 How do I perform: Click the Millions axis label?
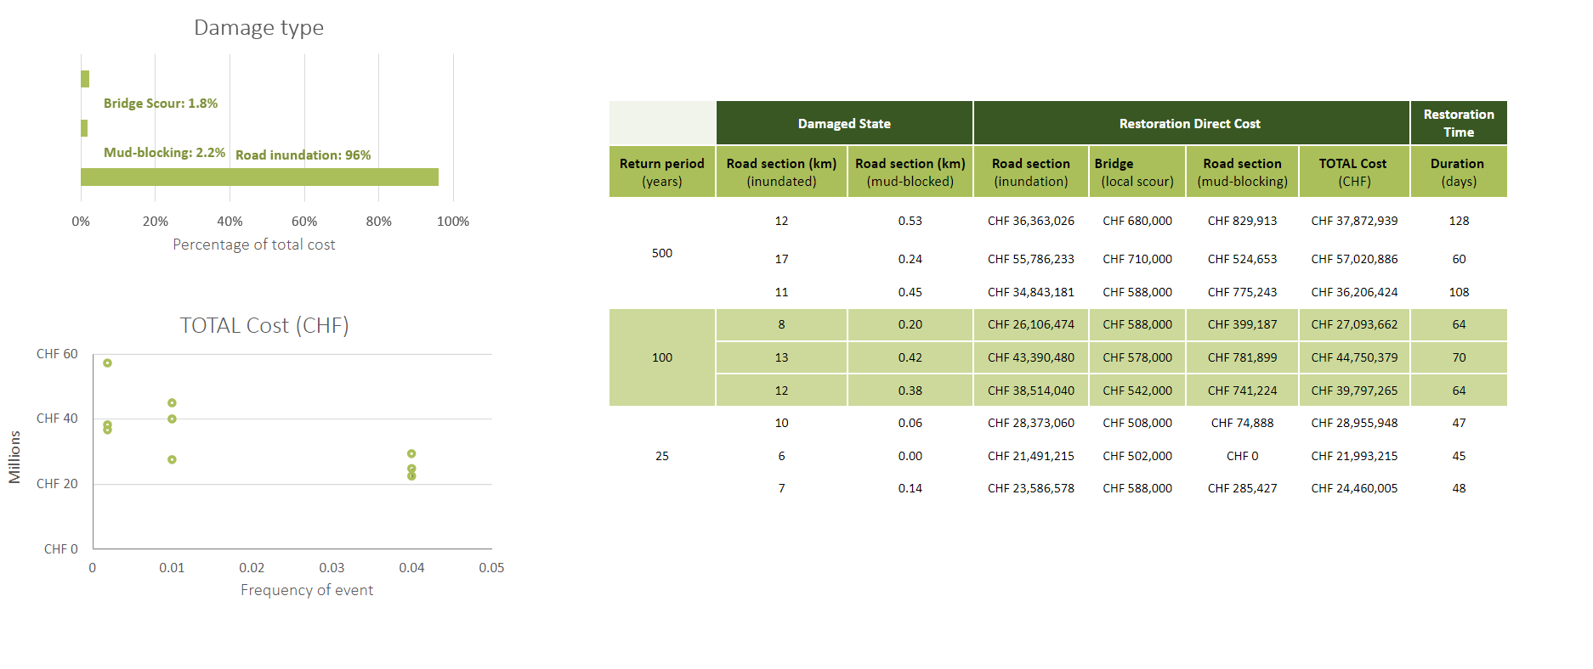(14, 457)
